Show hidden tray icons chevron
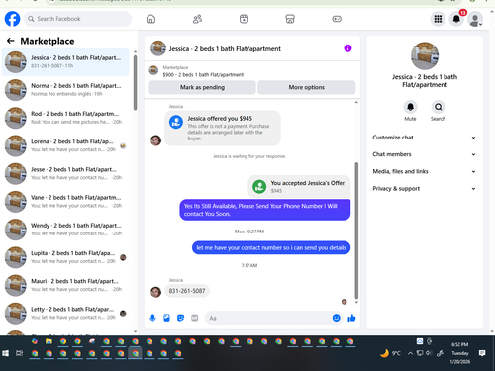 (x=410, y=353)
